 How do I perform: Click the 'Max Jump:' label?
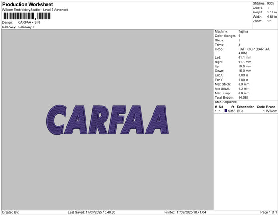click(x=222, y=93)
